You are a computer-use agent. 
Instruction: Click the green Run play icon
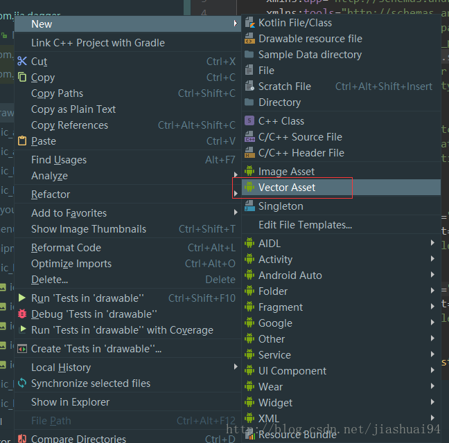click(x=21, y=298)
